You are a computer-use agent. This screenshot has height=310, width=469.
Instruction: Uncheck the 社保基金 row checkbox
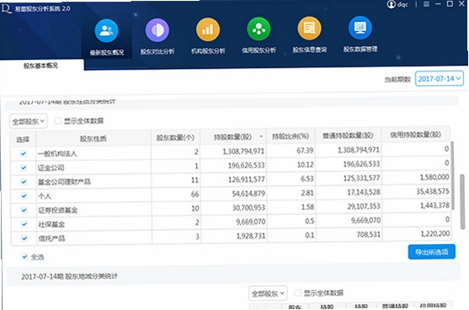(x=24, y=224)
